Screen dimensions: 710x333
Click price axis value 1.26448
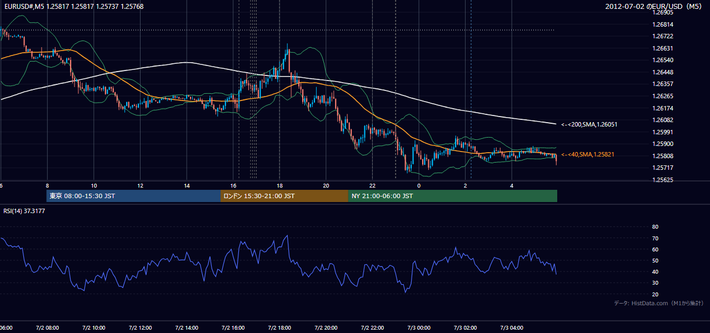point(664,72)
